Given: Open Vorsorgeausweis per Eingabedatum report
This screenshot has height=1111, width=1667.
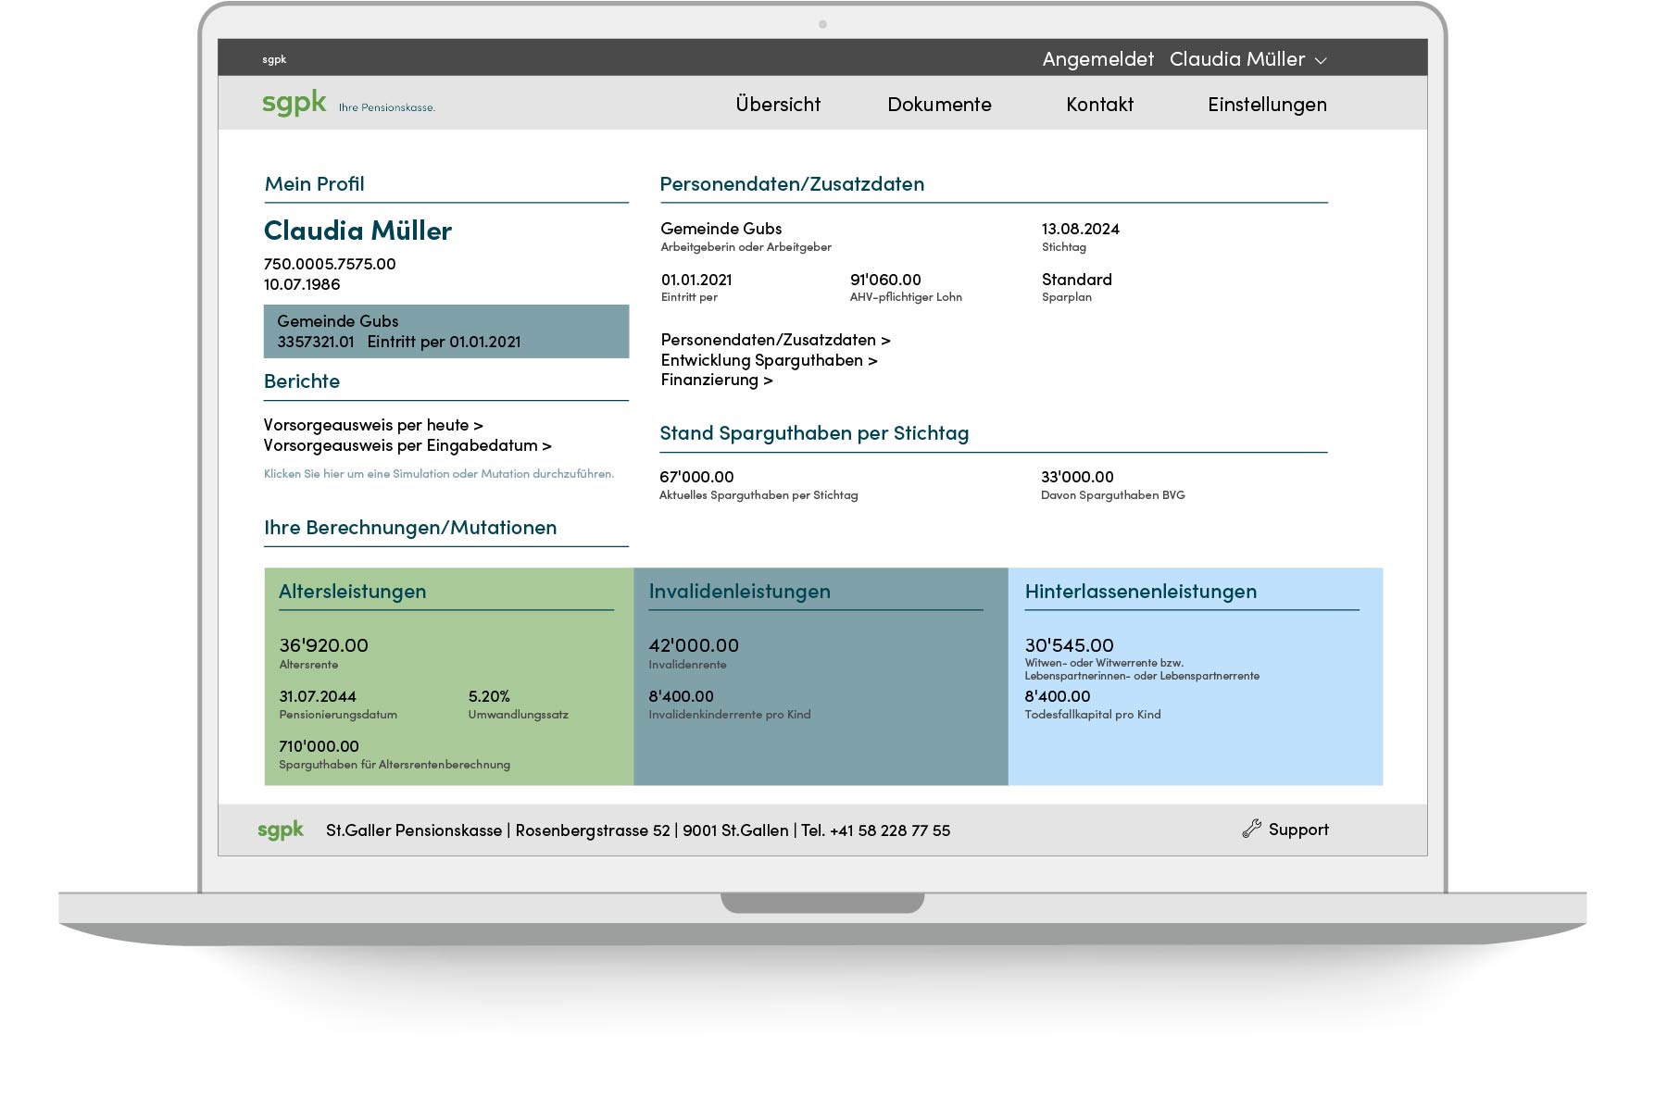Looking at the screenshot, I should 407,445.
